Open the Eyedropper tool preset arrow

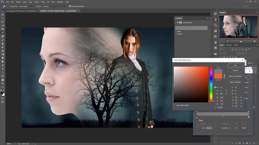point(6,6)
